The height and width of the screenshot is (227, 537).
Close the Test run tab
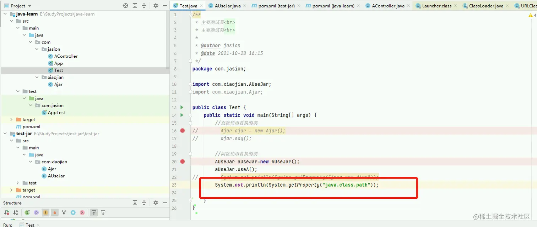(38, 225)
